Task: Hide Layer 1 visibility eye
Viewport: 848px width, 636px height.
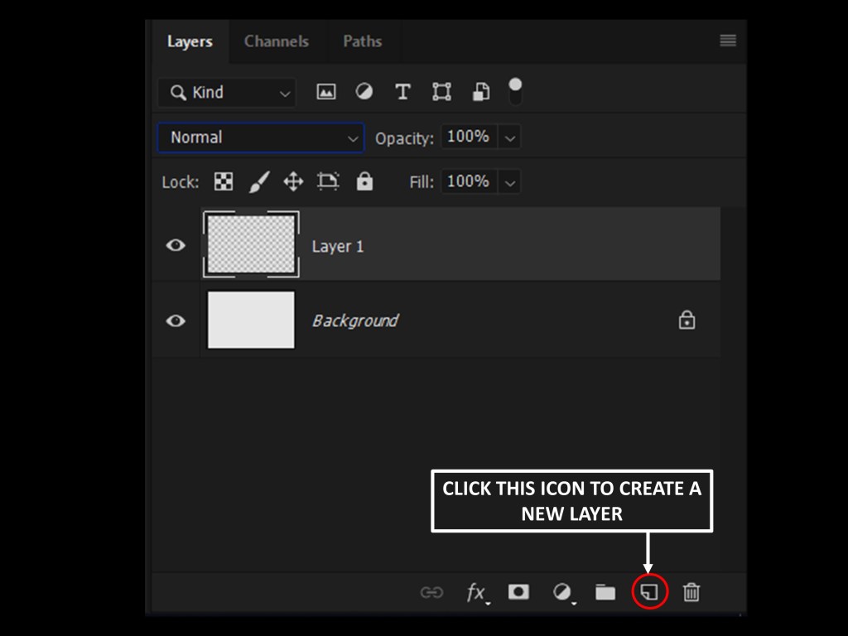Action: (x=176, y=245)
